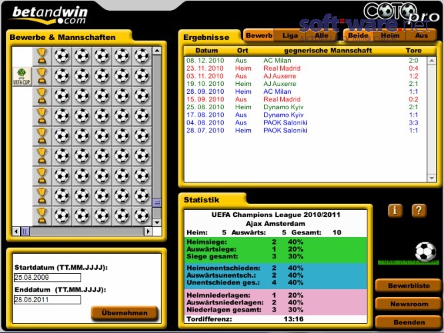Click down arrow of Ergebnisse list scrollbar

[x=432, y=178]
